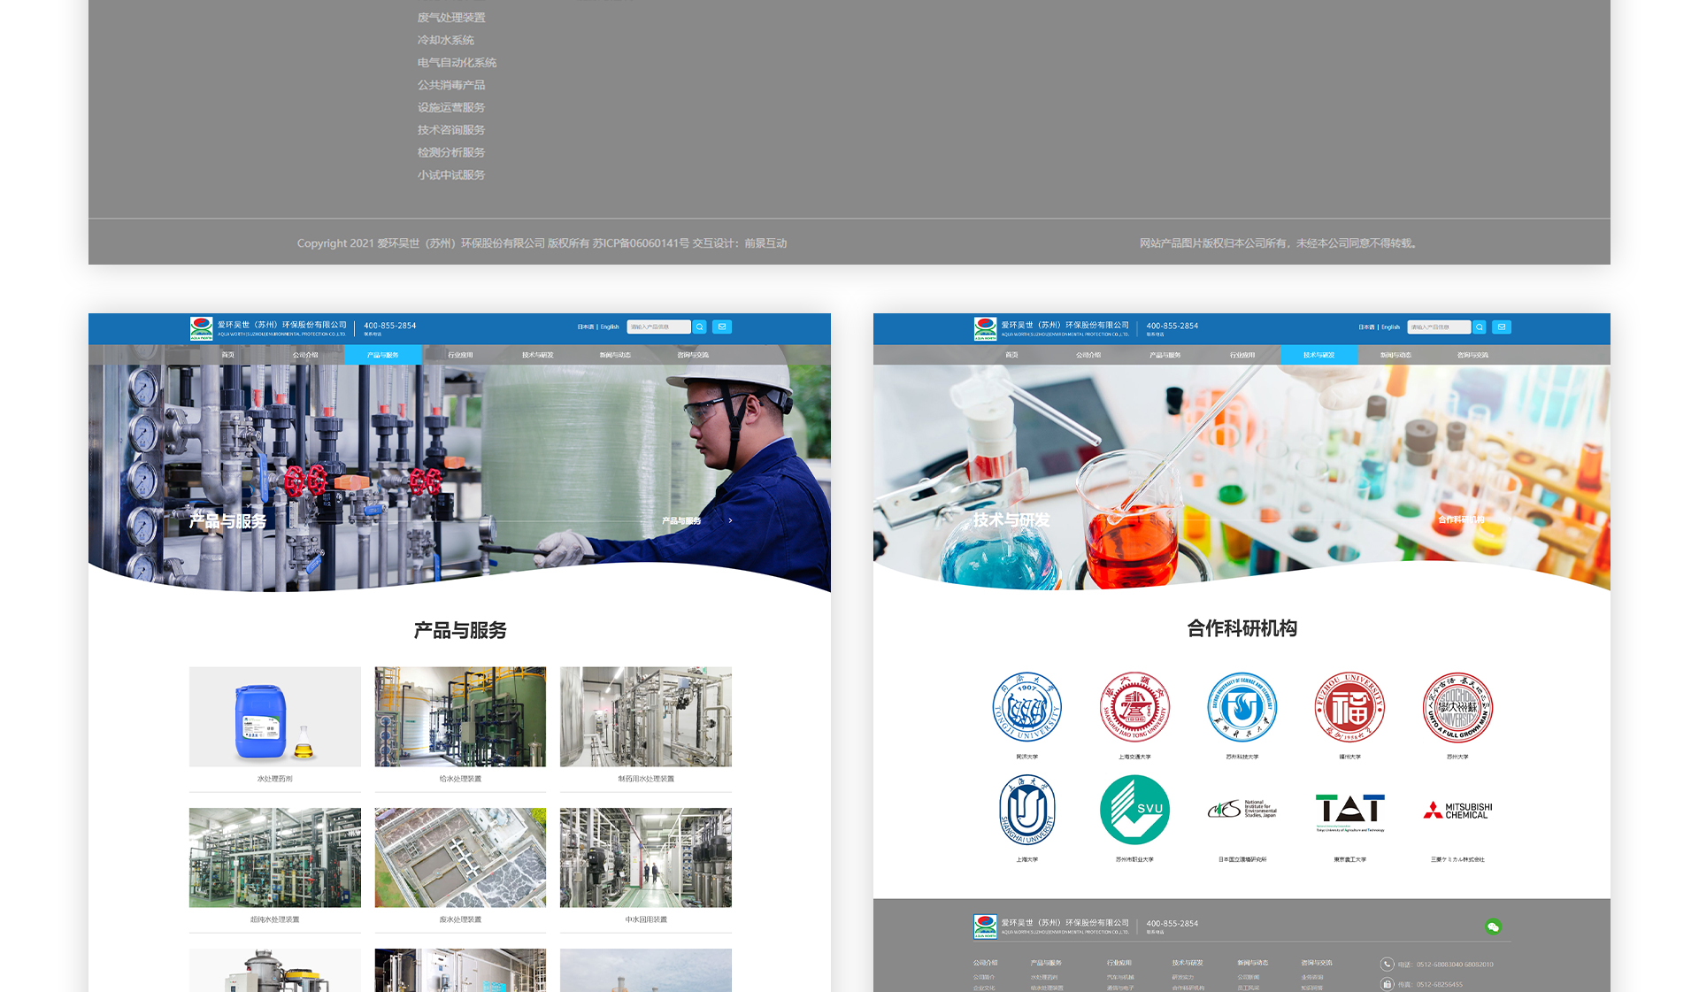This screenshot has width=1699, height=992.
Task: Click Aqua Worth logo in left page header
Action: [202, 328]
